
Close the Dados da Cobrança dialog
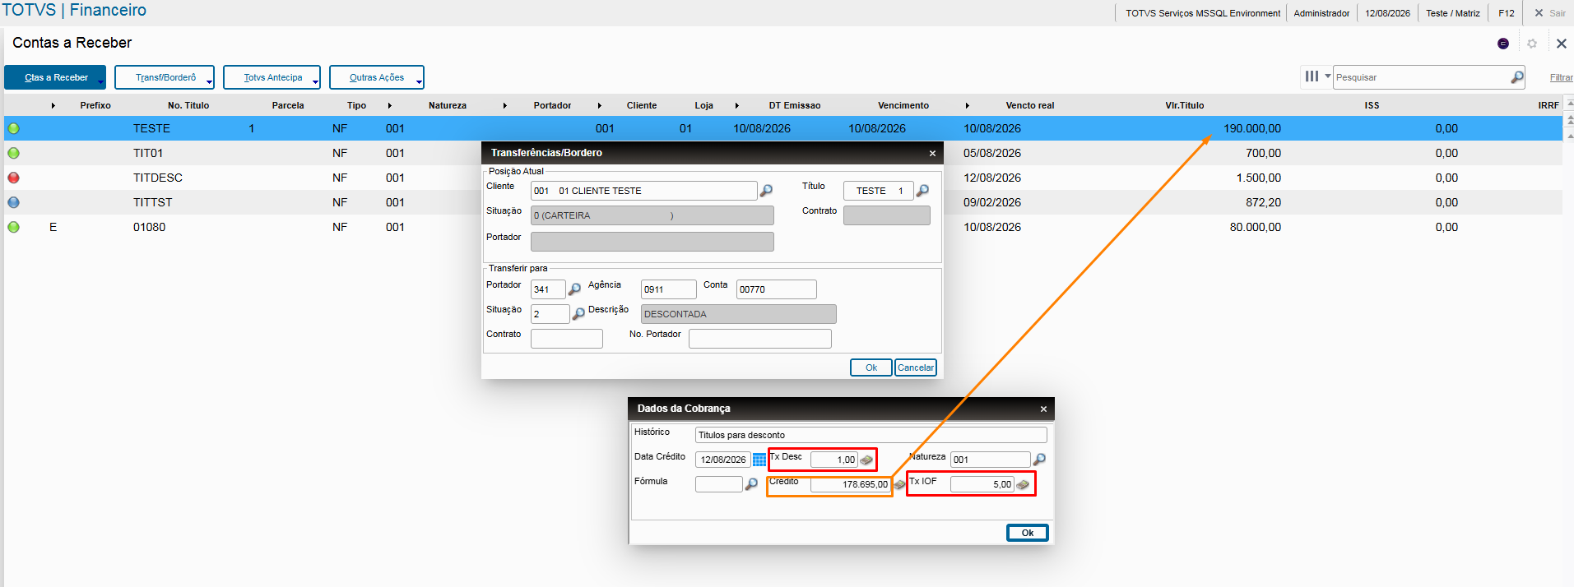tap(1043, 409)
